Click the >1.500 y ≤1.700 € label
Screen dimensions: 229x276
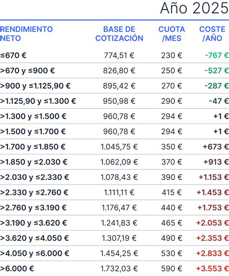pos(33,132)
